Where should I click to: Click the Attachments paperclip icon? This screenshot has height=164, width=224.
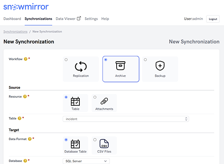tap(104, 101)
